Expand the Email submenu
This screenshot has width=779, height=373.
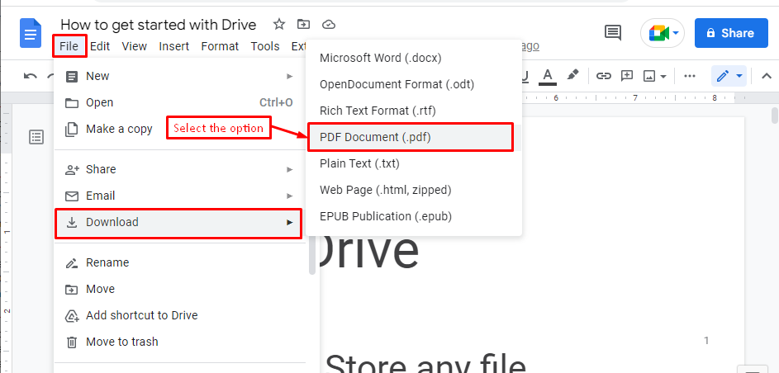coord(180,196)
